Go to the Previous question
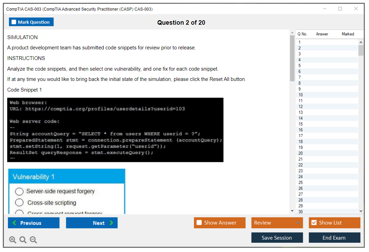This screenshot has height=252, width=369. 34,223
